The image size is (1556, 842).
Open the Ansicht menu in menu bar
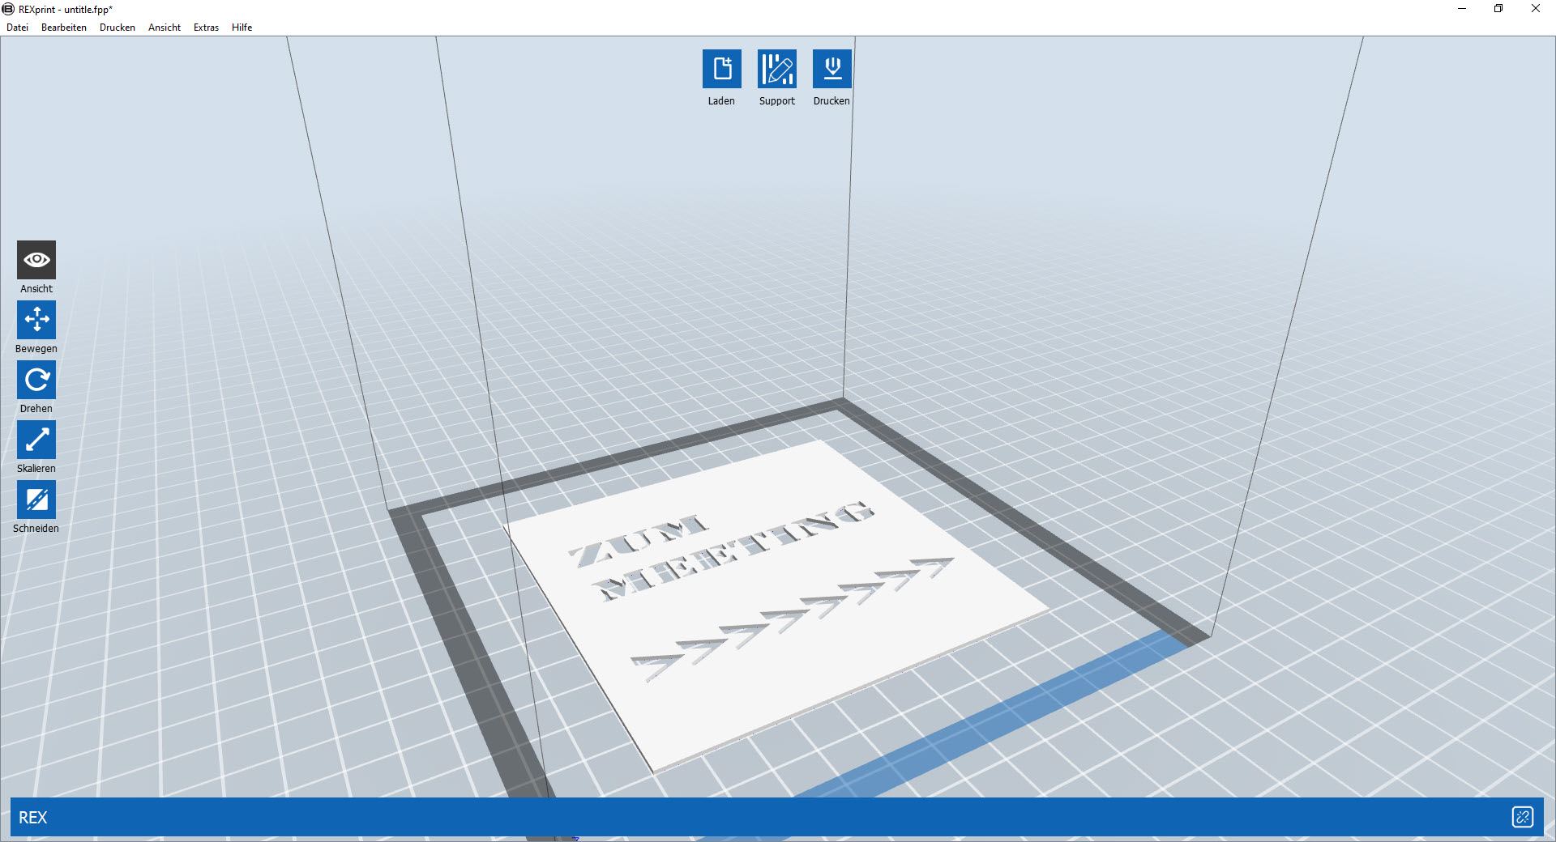(165, 28)
